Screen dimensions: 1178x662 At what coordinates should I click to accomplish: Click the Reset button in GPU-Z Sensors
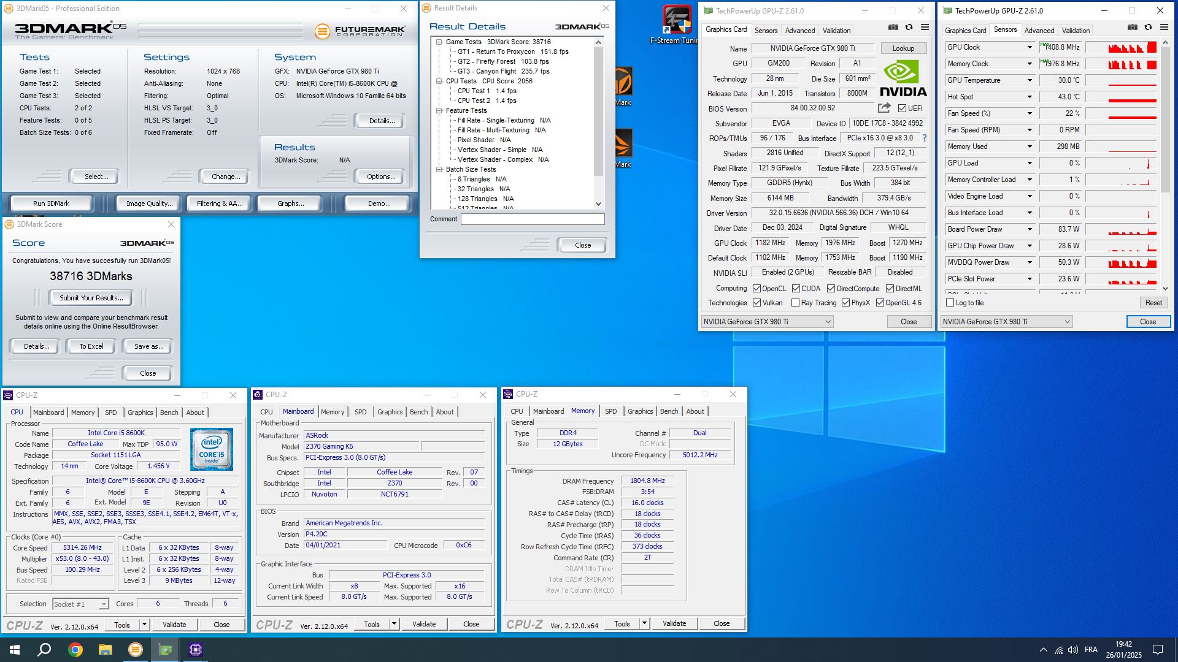click(x=1153, y=303)
